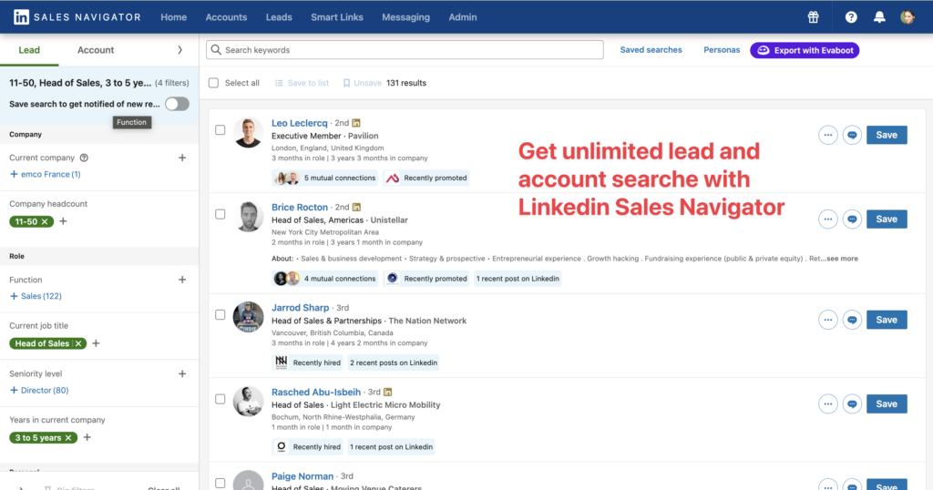This screenshot has width=933, height=490.
Task: Open Accounts in navigation
Action: [x=226, y=17]
